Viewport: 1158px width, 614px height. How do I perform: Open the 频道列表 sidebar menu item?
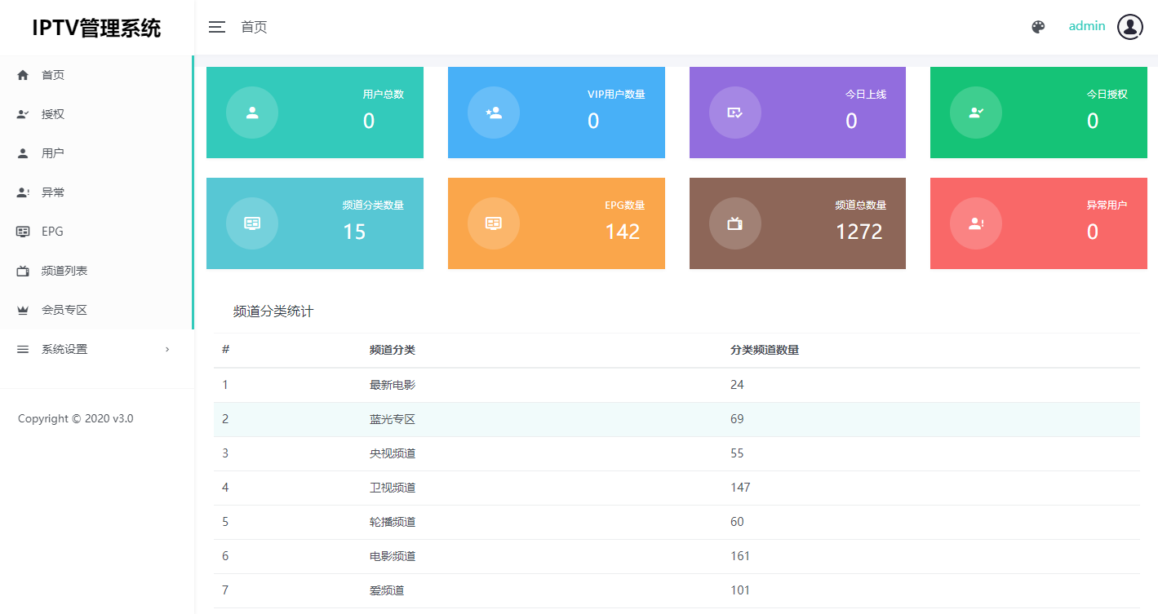pos(96,271)
